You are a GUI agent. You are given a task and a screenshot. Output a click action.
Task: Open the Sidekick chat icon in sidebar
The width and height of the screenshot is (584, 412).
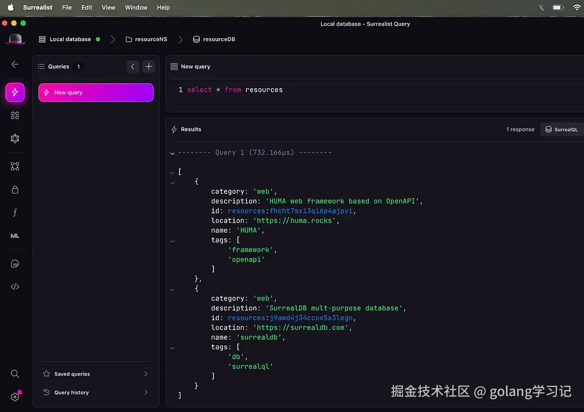tap(15, 264)
